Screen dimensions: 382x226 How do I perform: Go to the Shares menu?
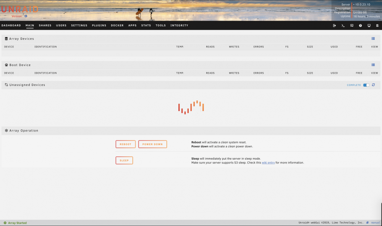point(45,25)
